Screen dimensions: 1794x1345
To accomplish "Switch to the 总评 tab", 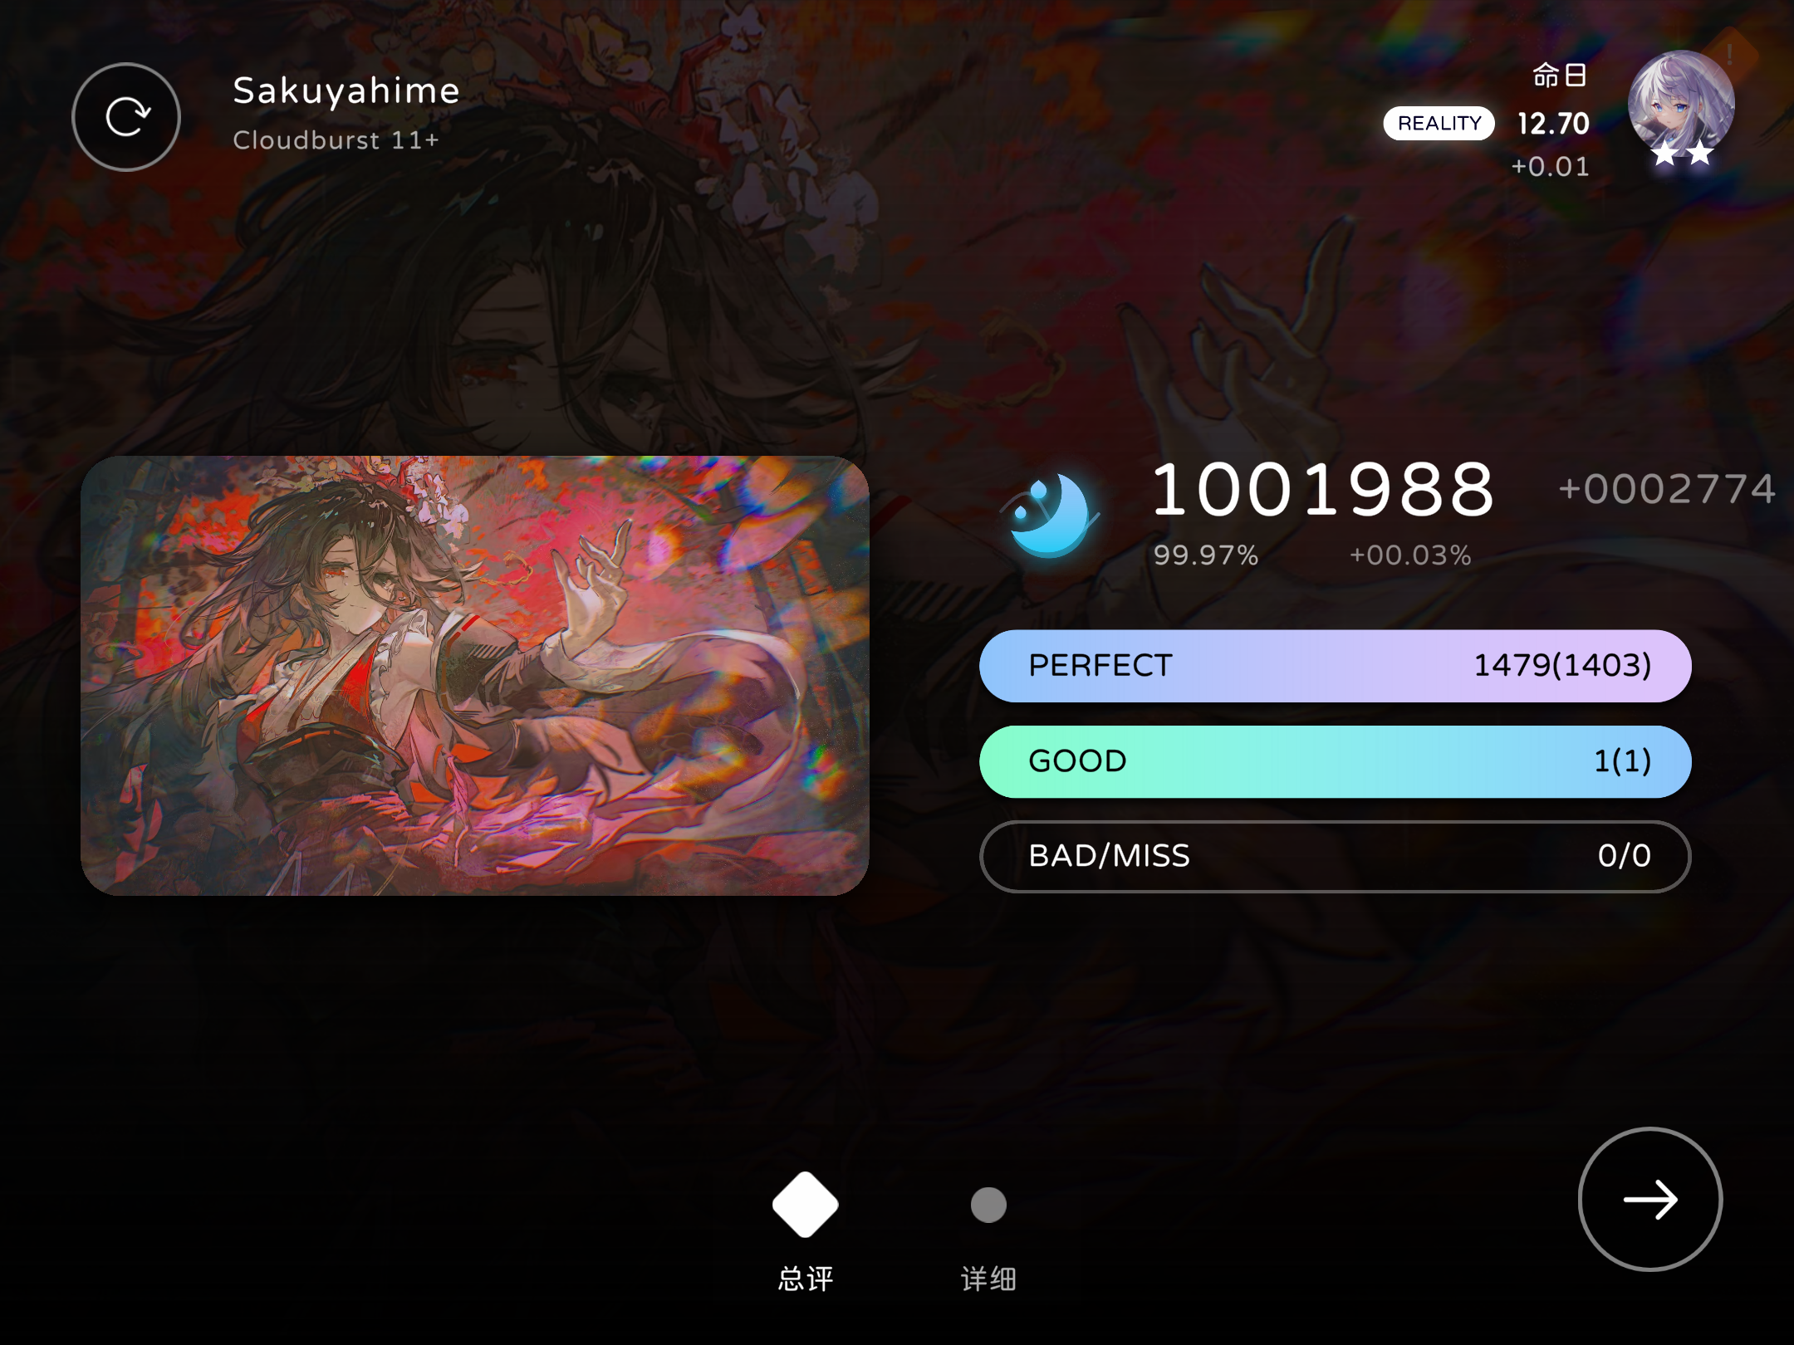I will (x=805, y=1279).
